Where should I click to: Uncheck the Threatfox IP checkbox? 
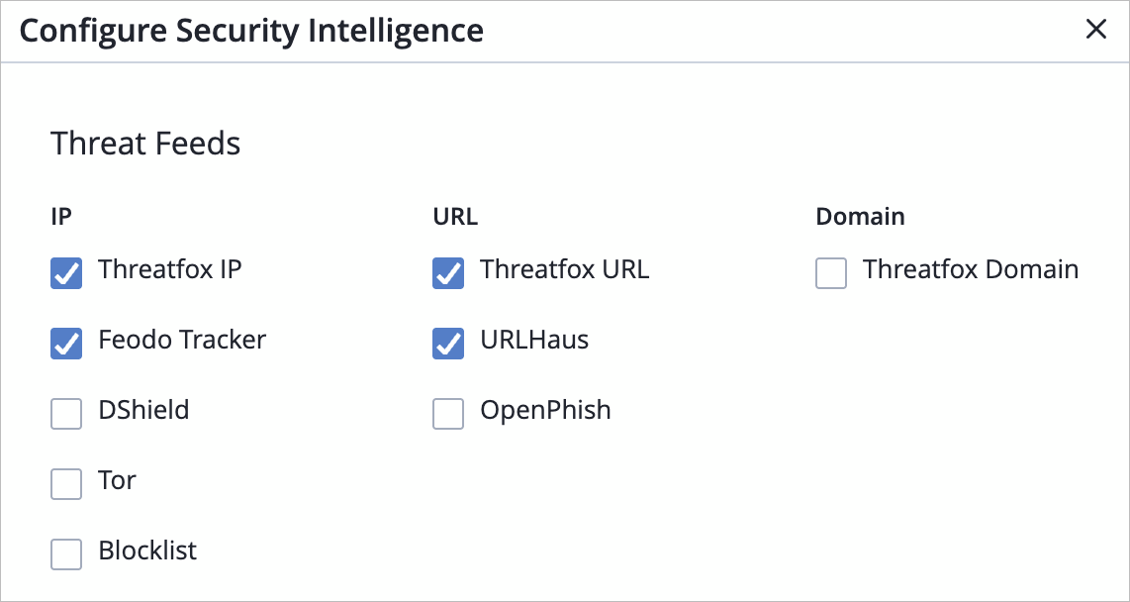point(65,273)
